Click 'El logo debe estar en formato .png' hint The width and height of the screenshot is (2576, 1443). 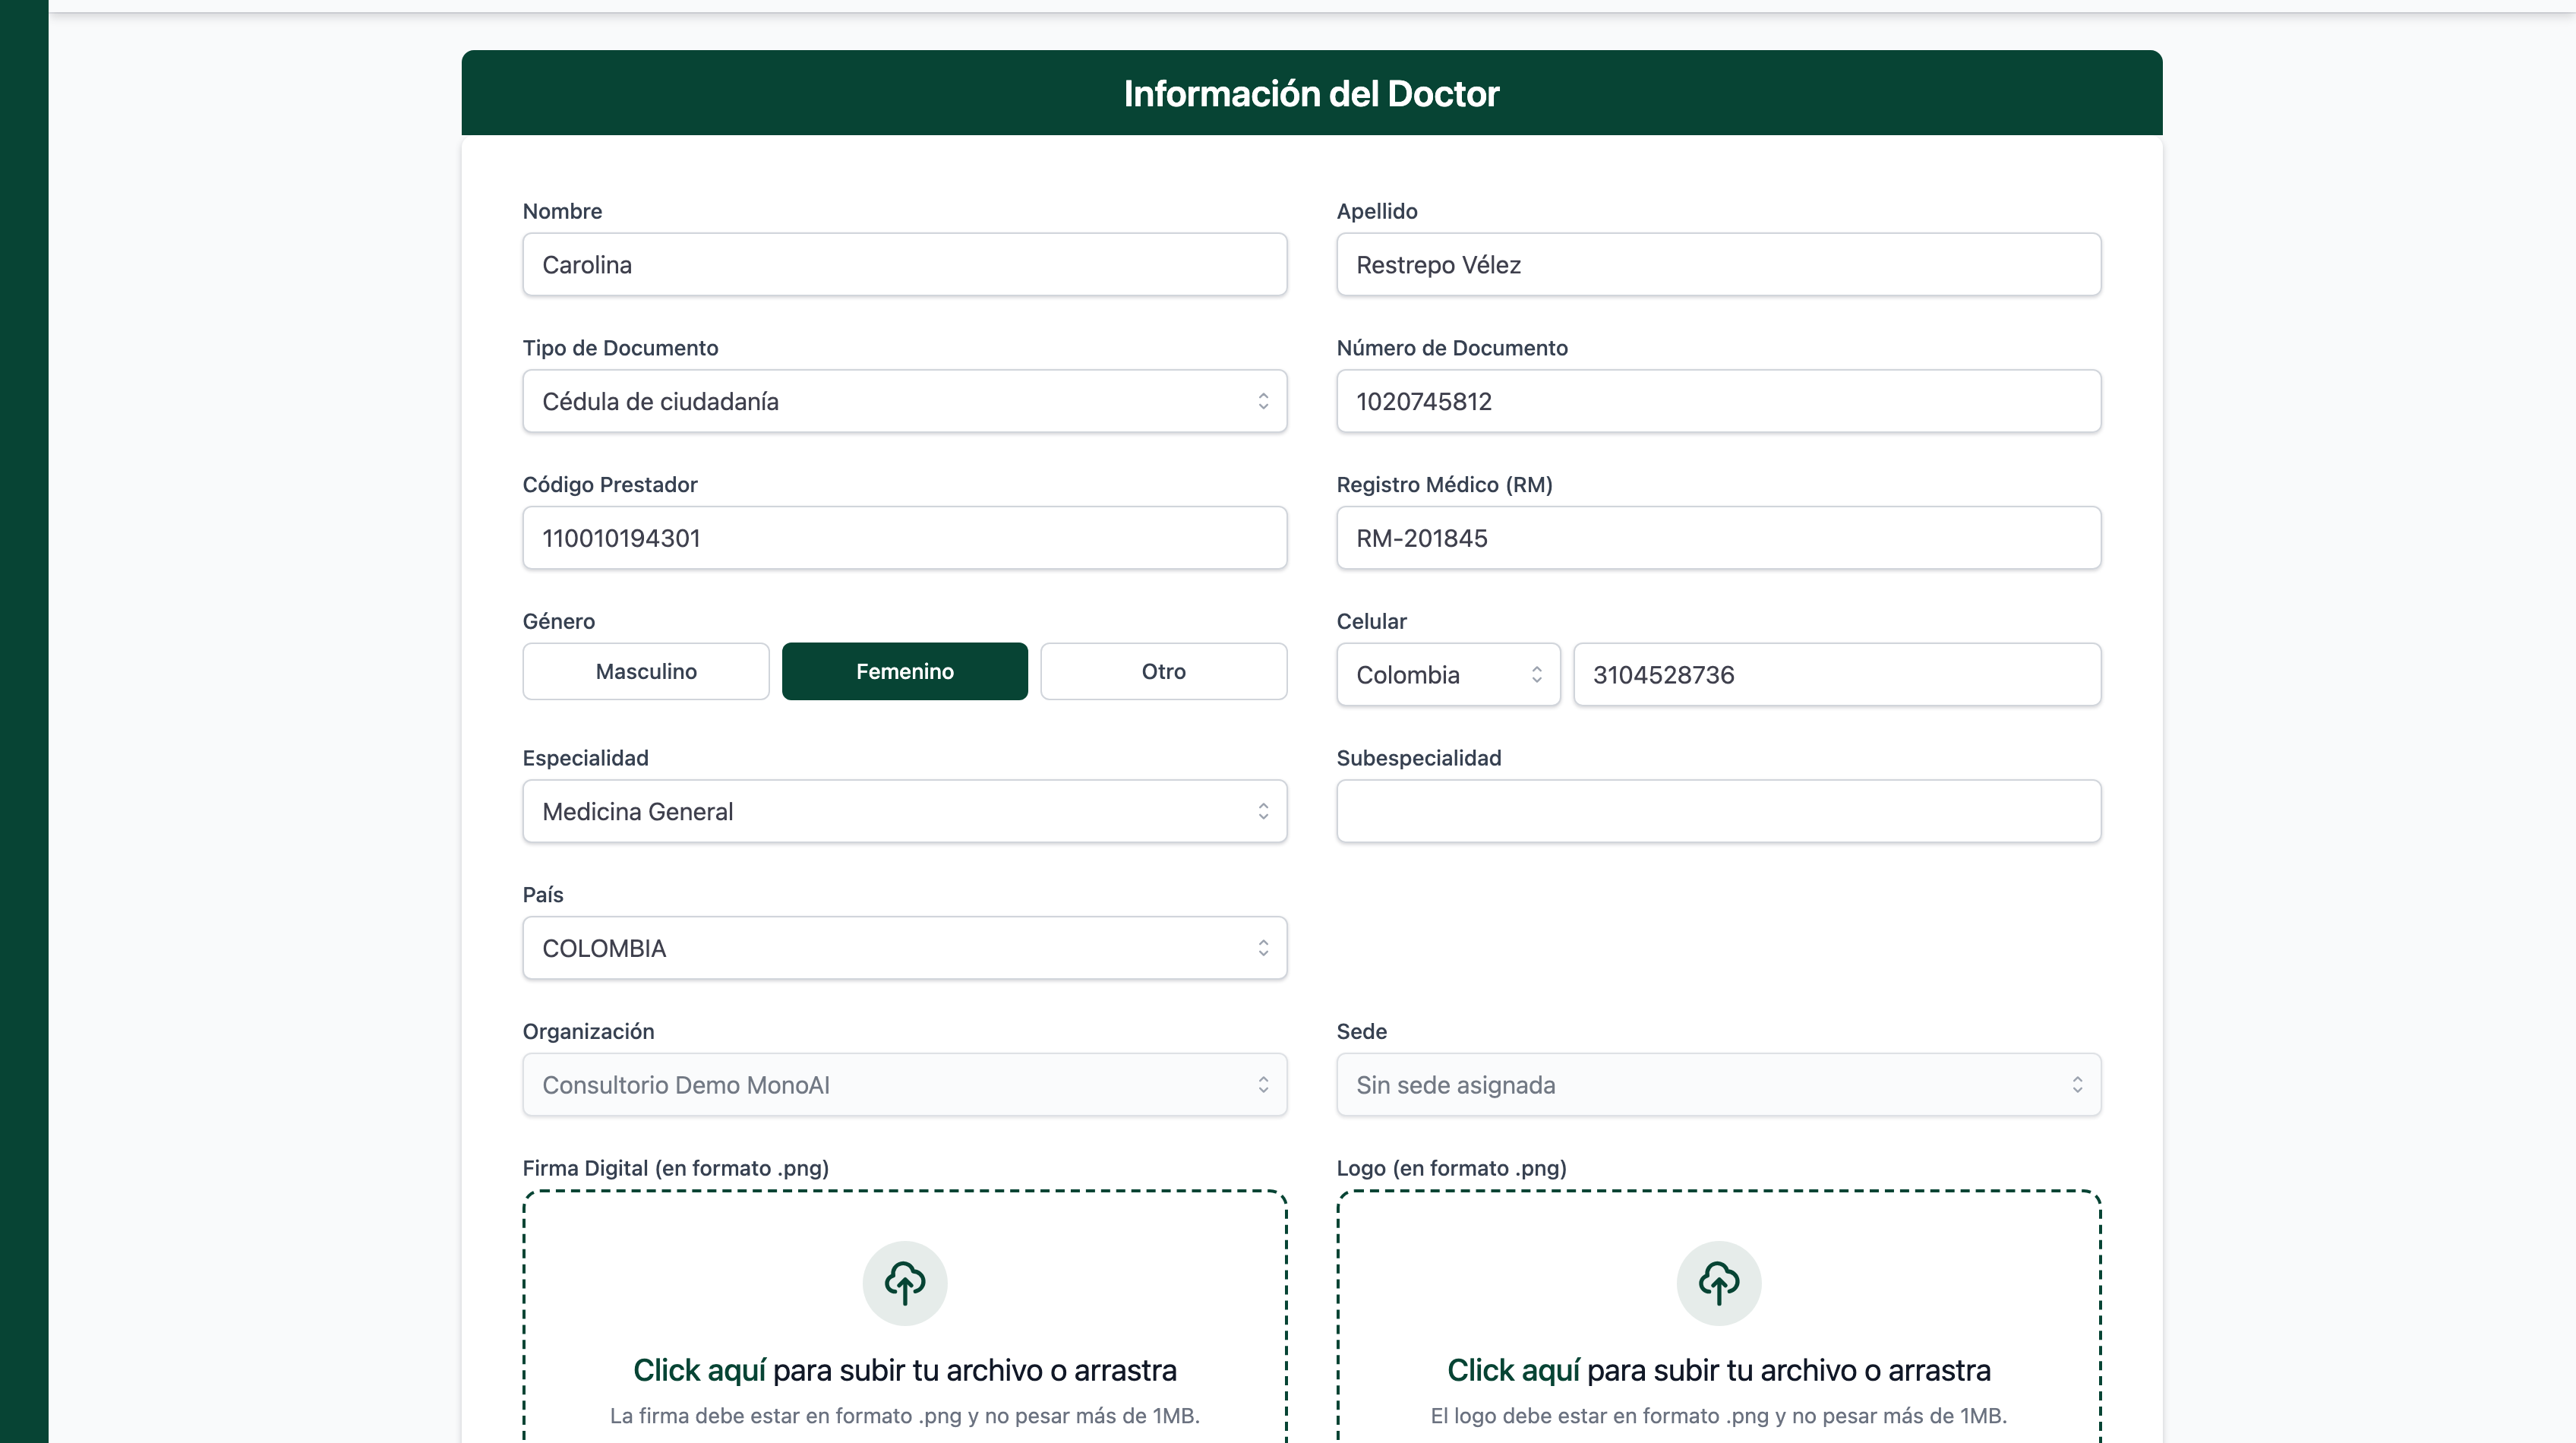pyautogui.click(x=1718, y=1416)
